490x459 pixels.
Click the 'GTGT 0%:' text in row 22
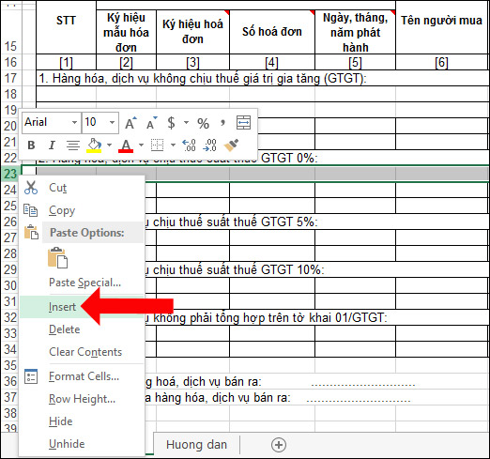[x=289, y=158]
